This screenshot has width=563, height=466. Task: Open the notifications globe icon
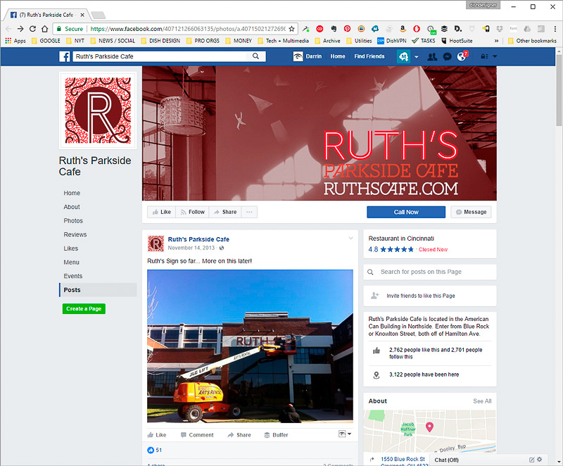pyautogui.click(x=462, y=56)
